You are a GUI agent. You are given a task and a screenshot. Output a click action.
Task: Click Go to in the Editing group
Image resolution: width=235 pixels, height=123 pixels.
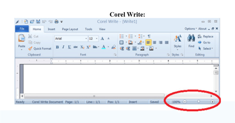(x=204, y=42)
